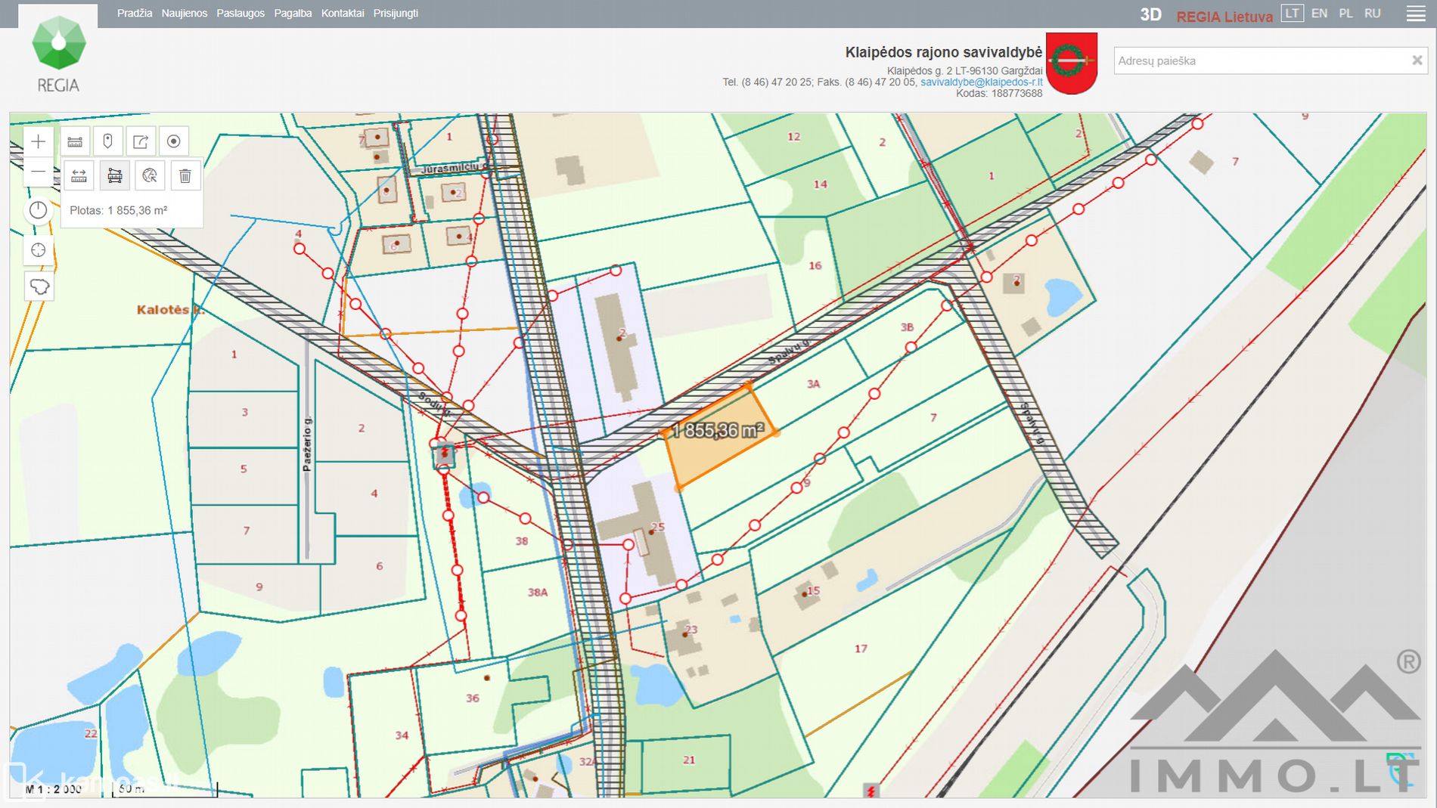The height and width of the screenshot is (808, 1437).
Task: Select the place marker pin tool
Action: (x=107, y=141)
